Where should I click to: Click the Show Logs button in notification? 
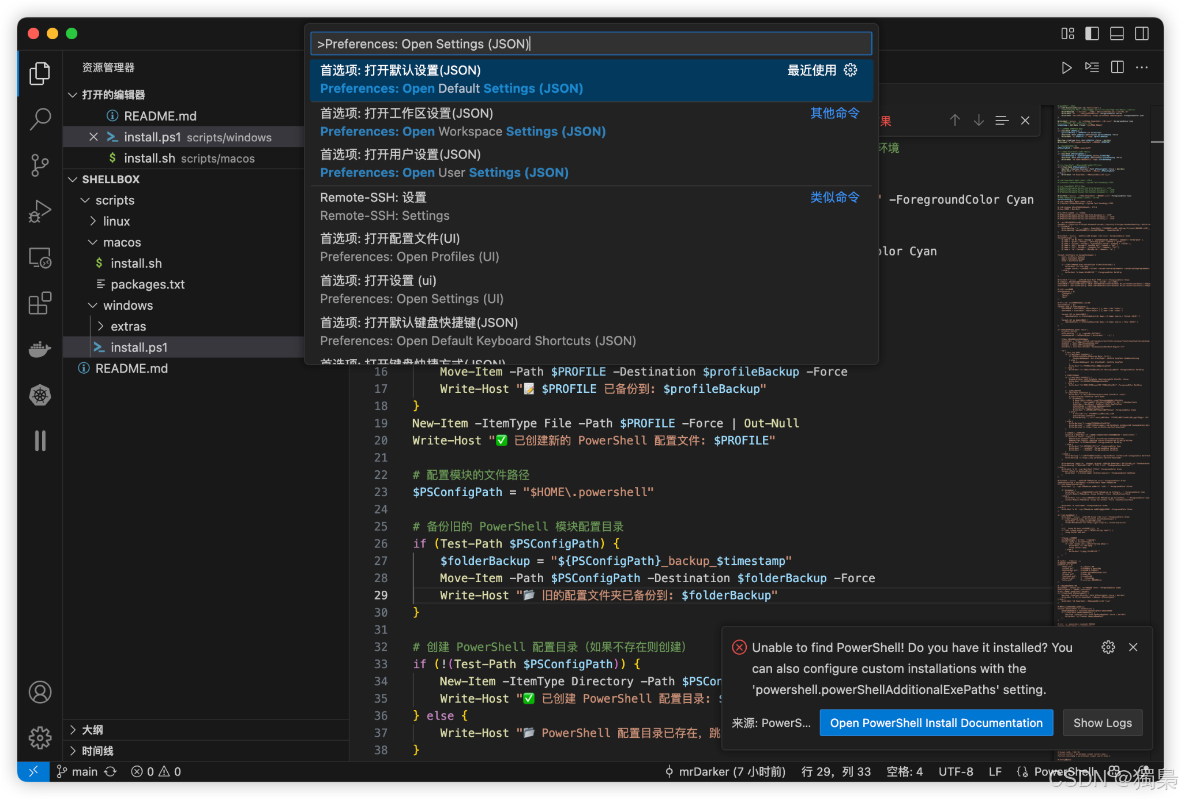[x=1102, y=722]
